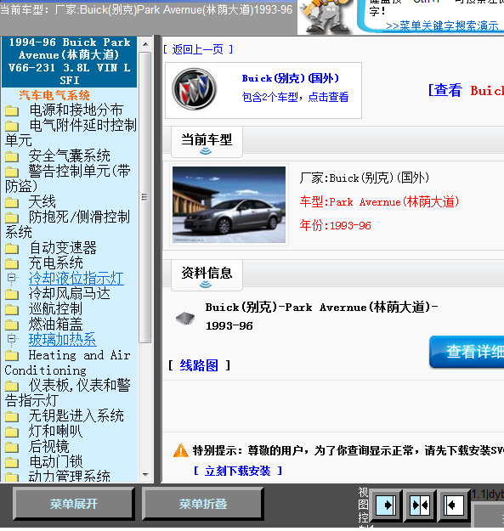Click folder icon for 无钥匙进入系统
Screen dimensions: 504x531
(12, 417)
